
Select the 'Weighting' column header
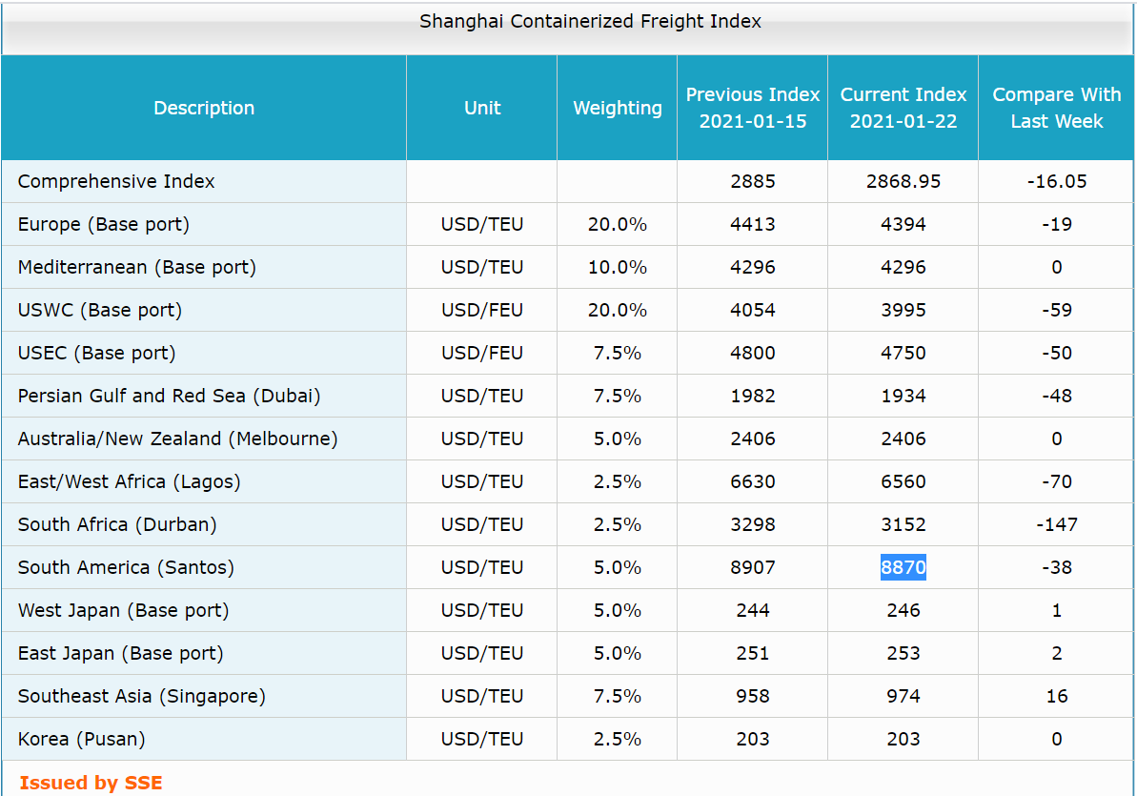(x=617, y=108)
